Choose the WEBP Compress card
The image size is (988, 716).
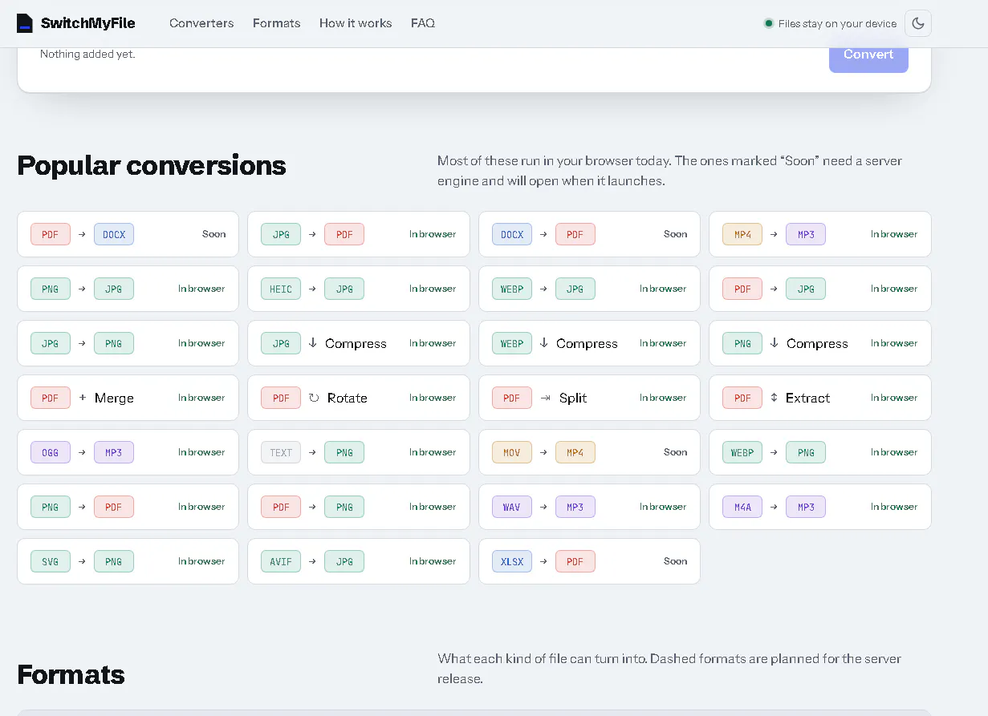pos(590,343)
